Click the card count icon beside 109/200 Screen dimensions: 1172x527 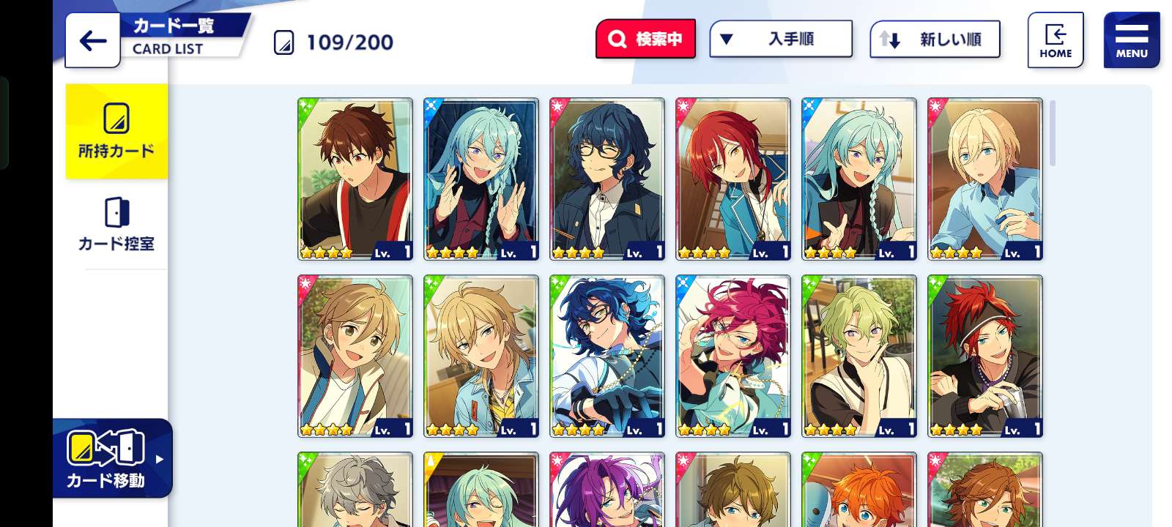pyautogui.click(x=283, y=42)
